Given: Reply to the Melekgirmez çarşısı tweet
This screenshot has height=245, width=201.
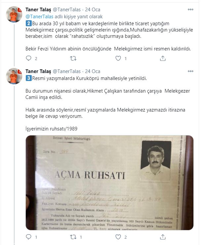Looking at the screenshot, I should coord(29,58).
